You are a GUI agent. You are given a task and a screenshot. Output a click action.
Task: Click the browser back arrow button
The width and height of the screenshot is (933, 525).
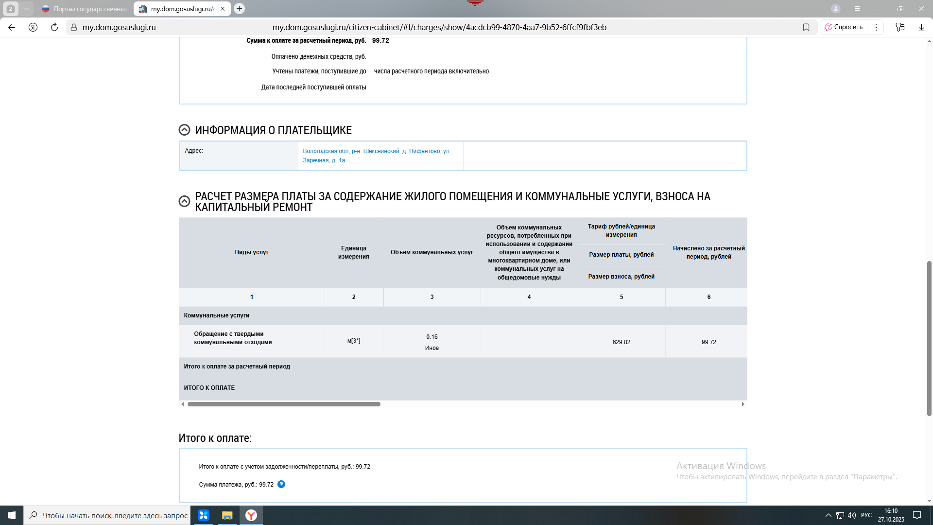(12, 27)
